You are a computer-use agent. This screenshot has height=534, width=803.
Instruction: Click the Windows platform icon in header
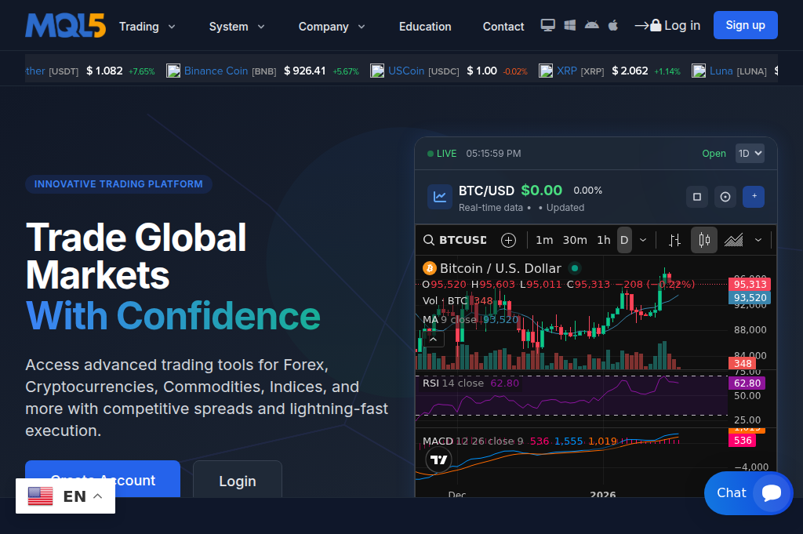[x=569, y=25]
